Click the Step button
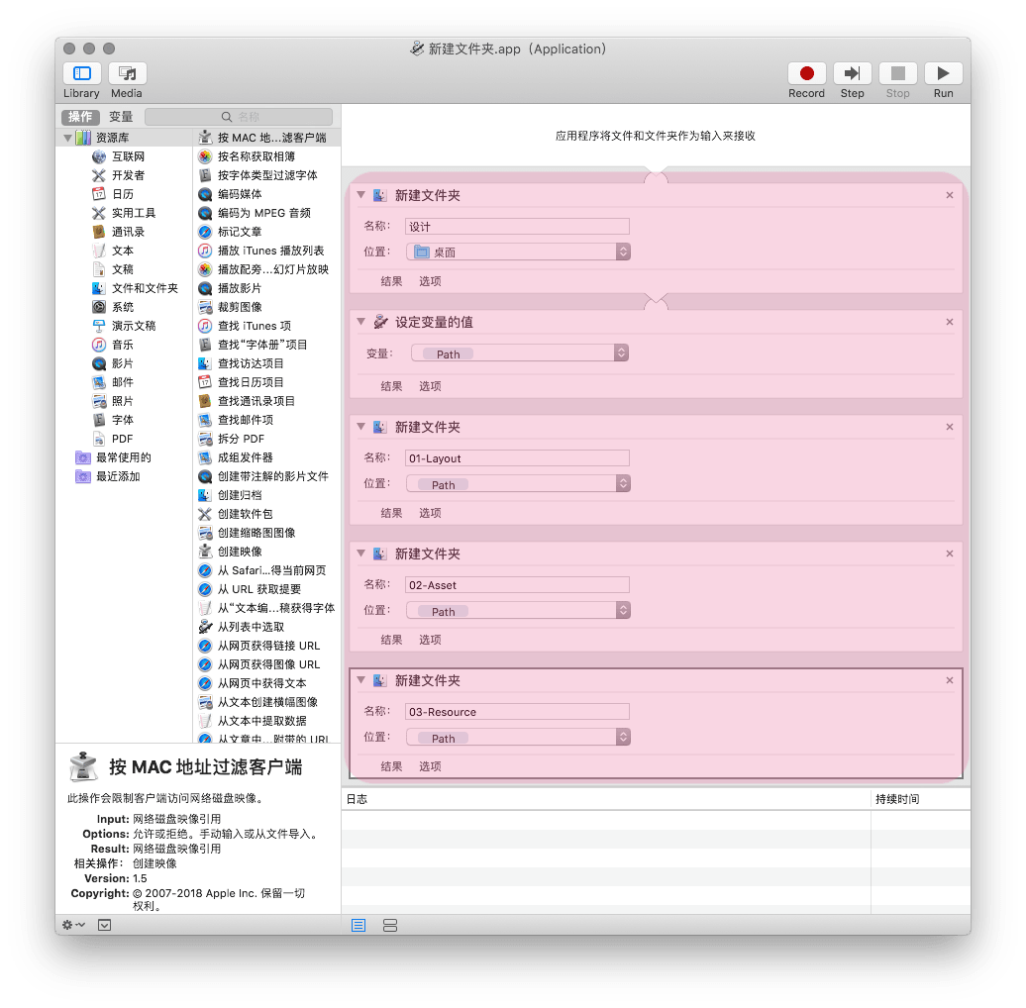This screenshot has height=1008, width=1026. click(852, 74)
